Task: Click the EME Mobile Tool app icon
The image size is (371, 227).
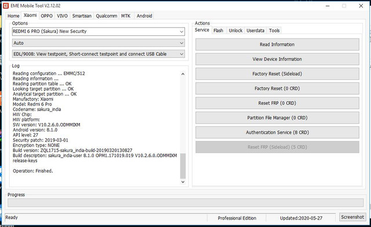Action: click(x=6, y=6)
